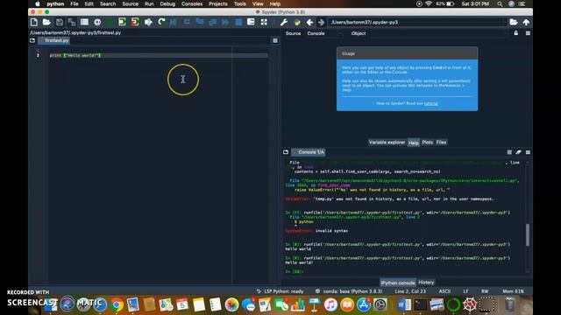Continue execution until next breakpoint
Screen dimensions: 561x315
tap(225, 22)
